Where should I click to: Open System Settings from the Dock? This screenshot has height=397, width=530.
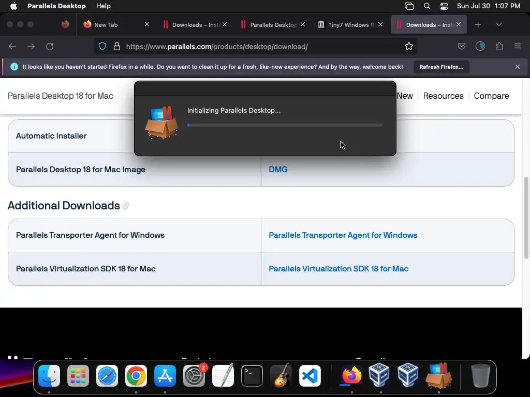194,376
